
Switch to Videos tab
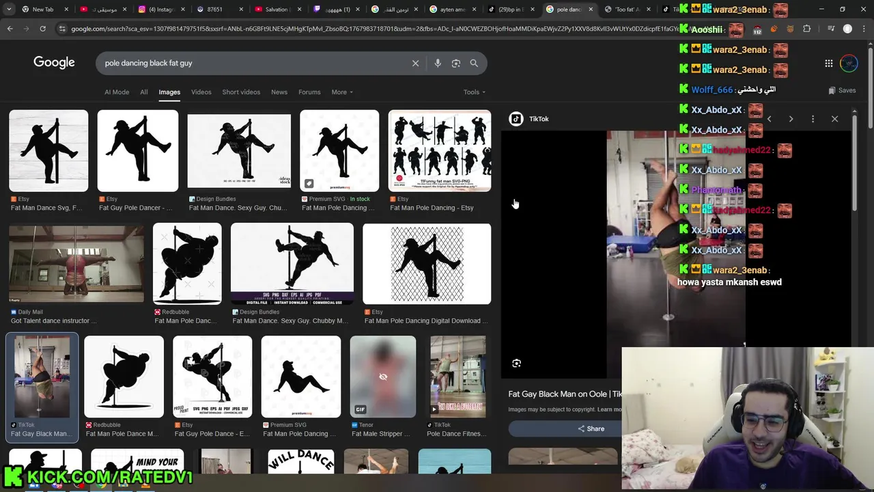(x=201, y=92)
